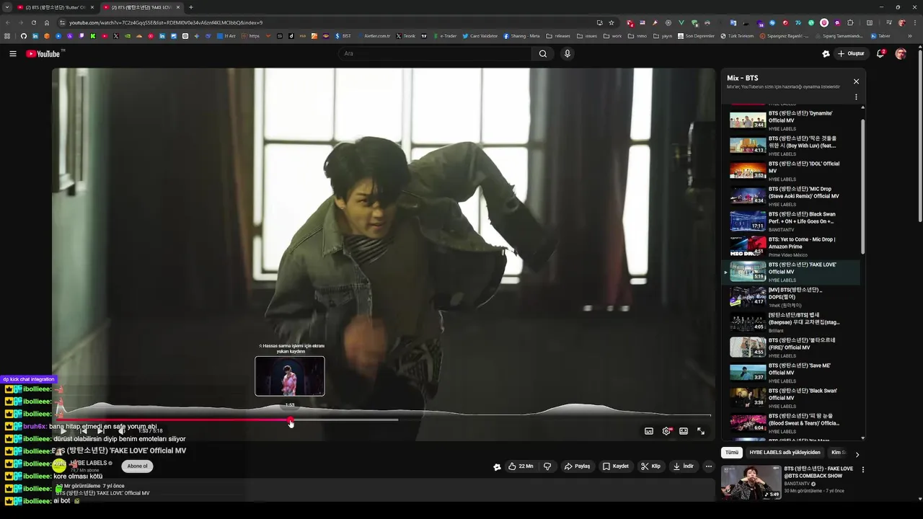
Task: Click the scrollbar of the Mix playlist
Action: coord(862,187)
